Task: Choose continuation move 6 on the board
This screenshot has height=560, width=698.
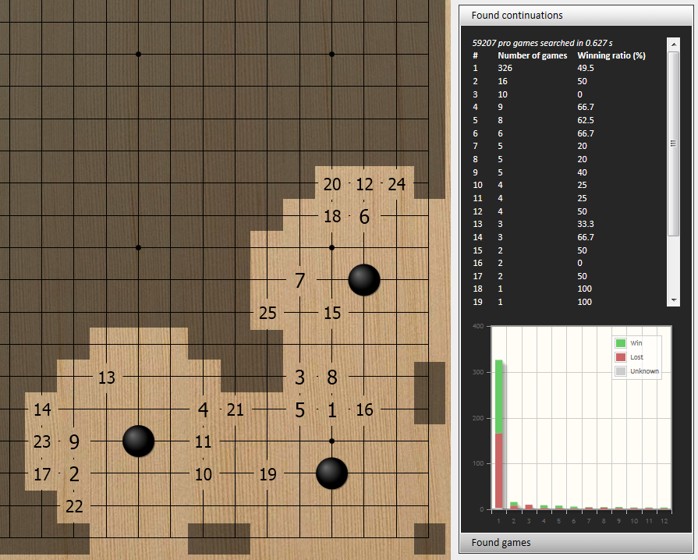Action: (364, 217)
